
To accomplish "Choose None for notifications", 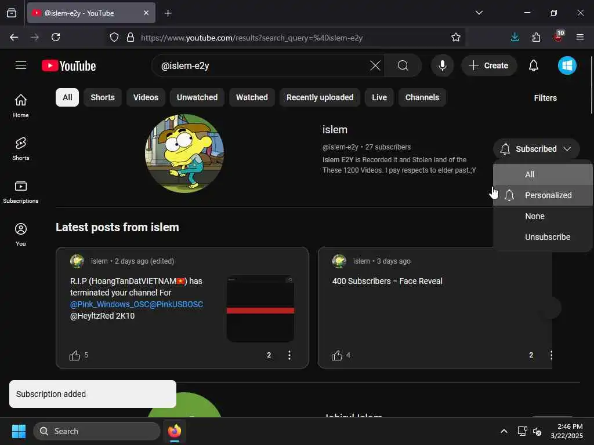I will [x=542, y=216].
